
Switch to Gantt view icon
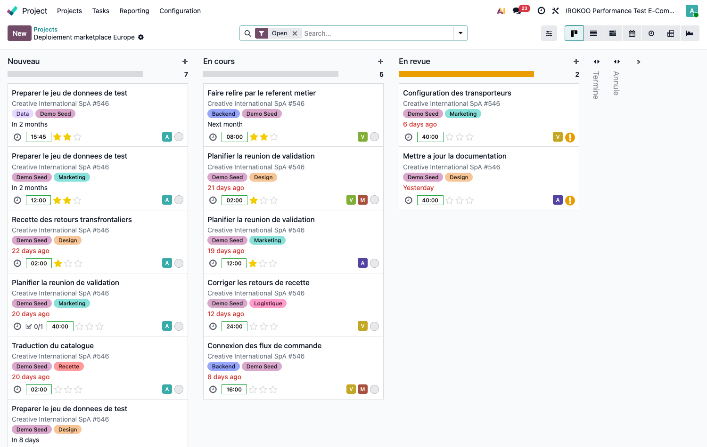pos(613,33)
